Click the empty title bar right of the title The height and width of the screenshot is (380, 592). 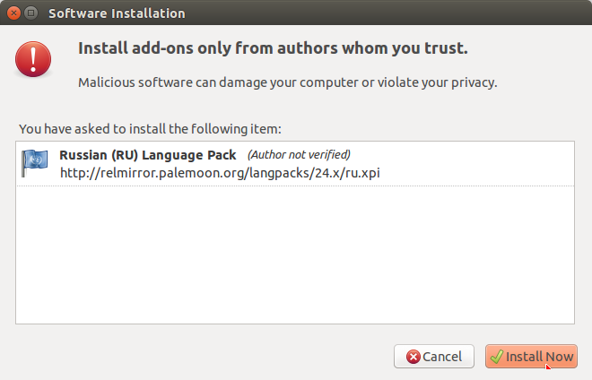point(389,13)
